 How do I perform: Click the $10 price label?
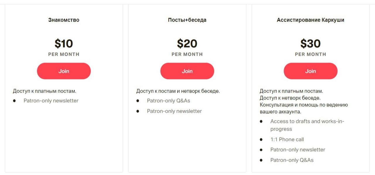click(64, 44)
